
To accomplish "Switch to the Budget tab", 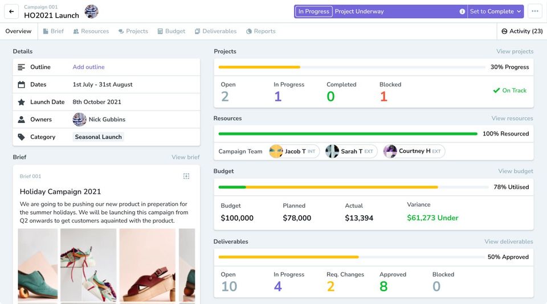I will click(x=172, y=31).
